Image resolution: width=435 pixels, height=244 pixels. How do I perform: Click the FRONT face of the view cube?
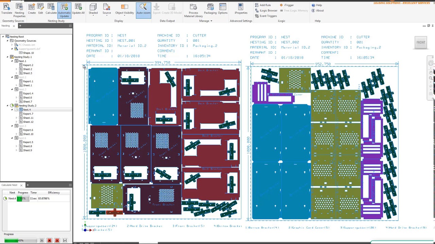click(x=421, y=42)
